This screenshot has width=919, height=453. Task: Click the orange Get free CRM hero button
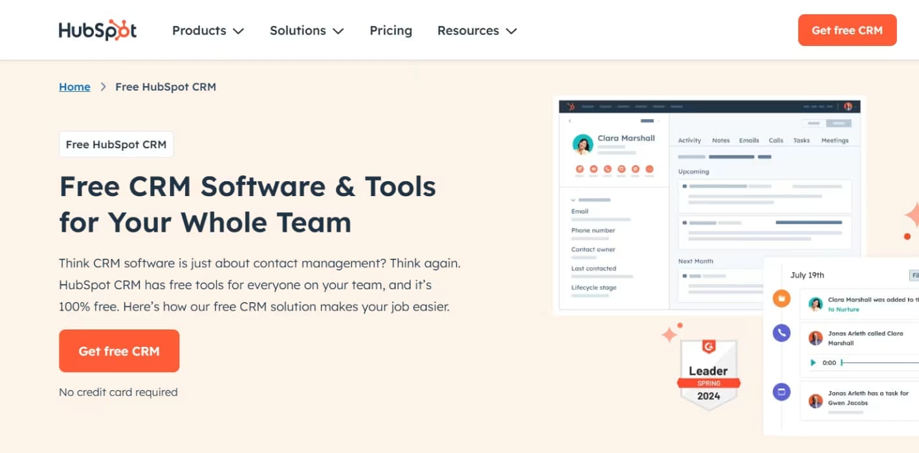coord(119,351)
